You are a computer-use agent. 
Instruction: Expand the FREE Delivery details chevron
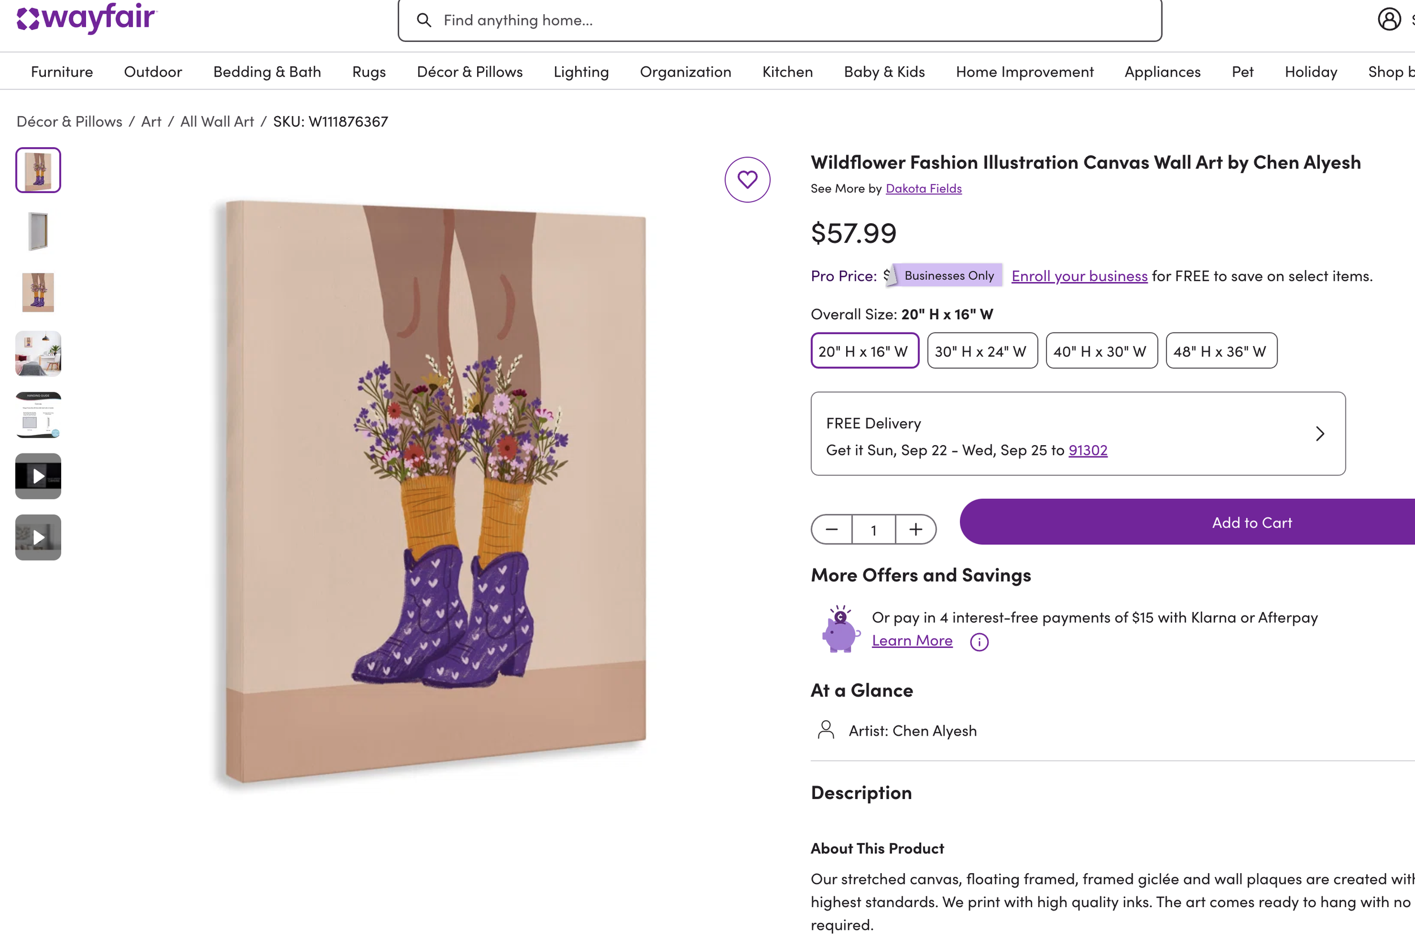point(1320,433)
